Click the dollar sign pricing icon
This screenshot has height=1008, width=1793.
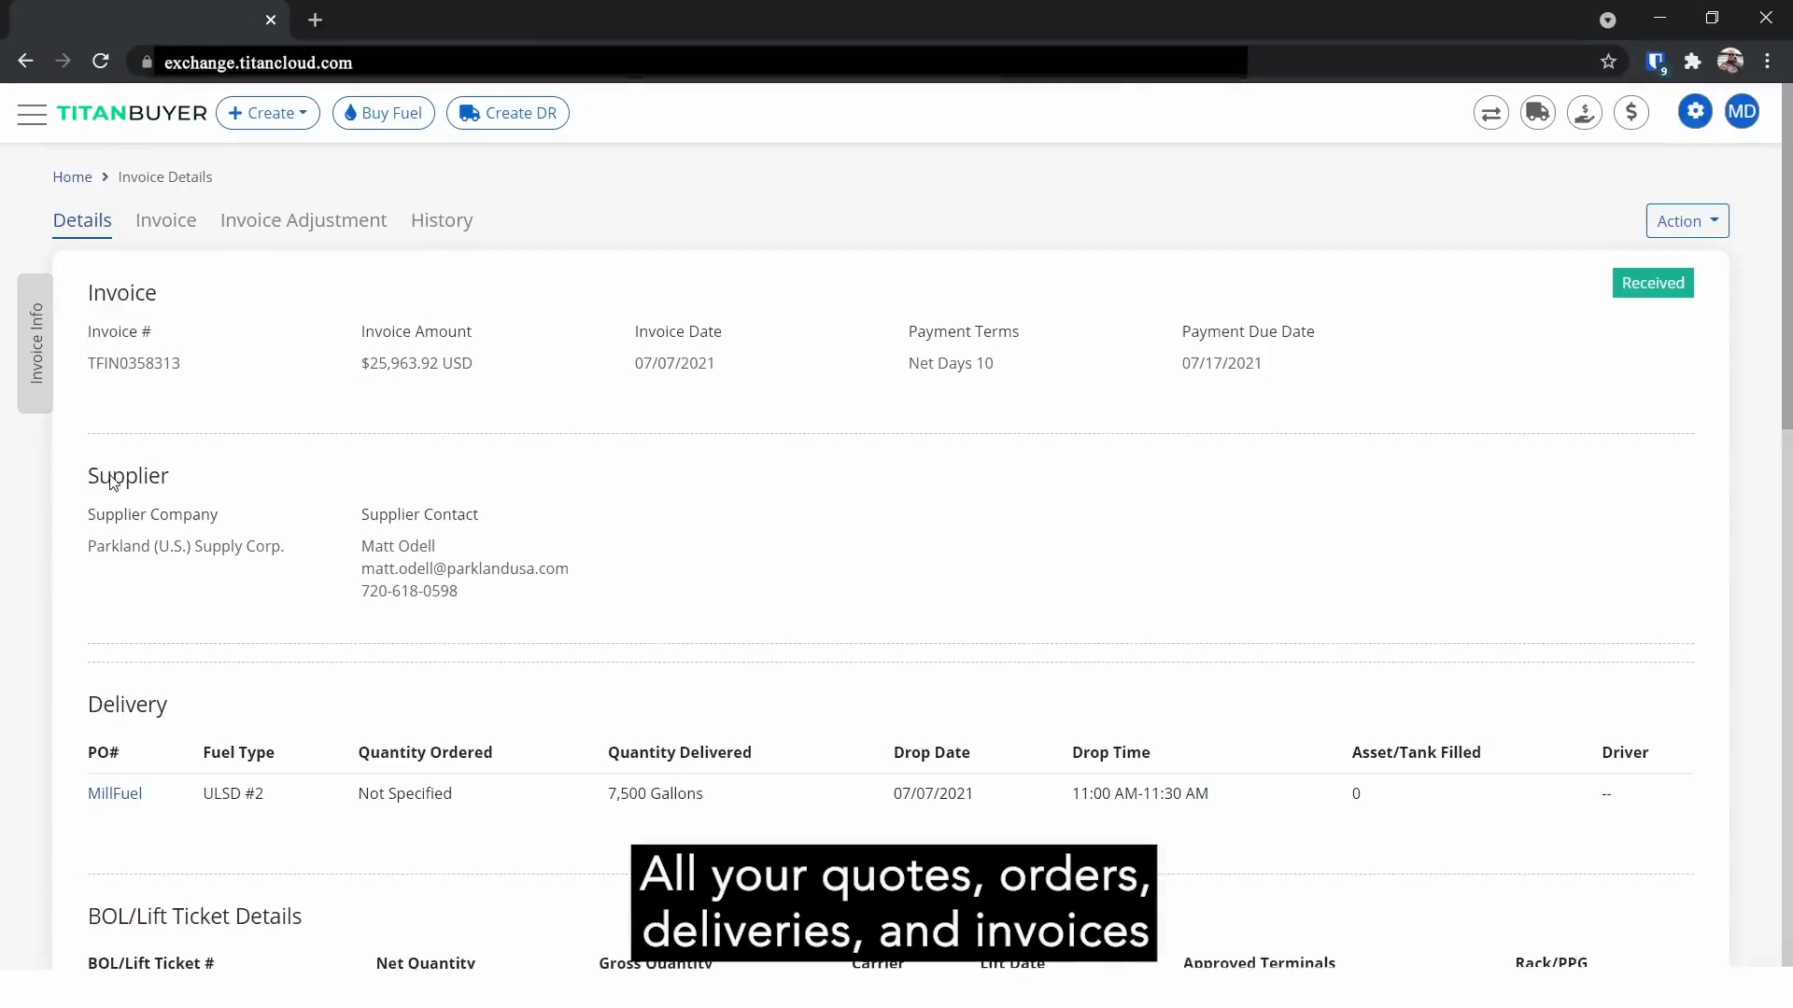pos(1631,112)
